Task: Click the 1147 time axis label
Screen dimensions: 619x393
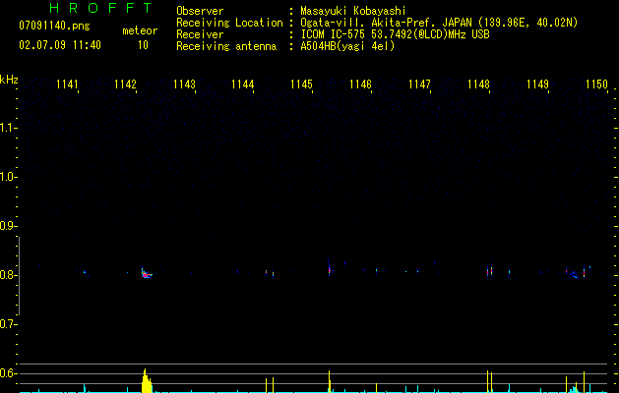Action: coord(419,84)
